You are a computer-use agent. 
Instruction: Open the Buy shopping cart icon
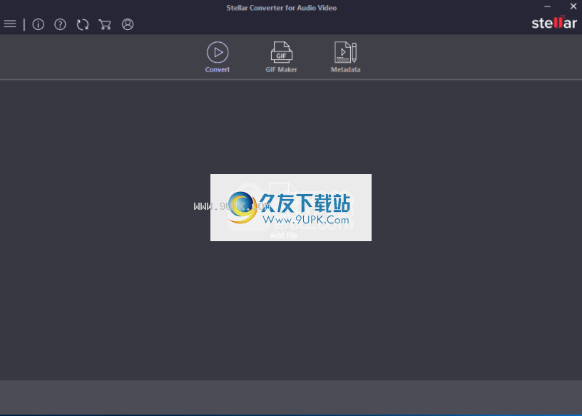[x=105, y=24]
